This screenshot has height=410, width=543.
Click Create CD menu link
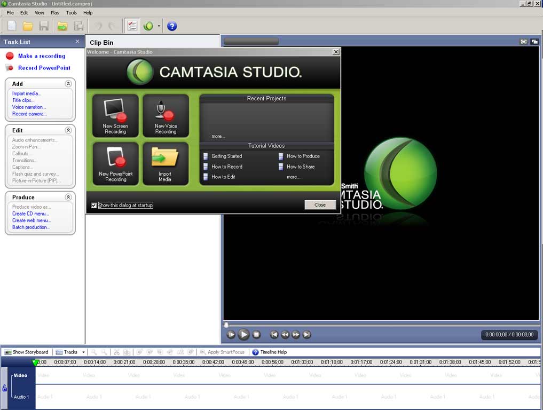point(30,214)
